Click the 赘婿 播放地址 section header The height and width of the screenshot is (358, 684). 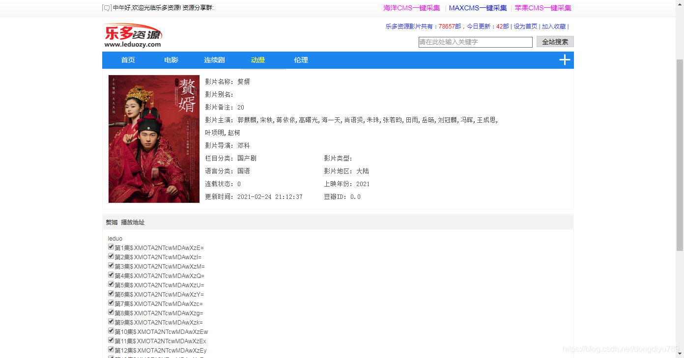(125, 222)
